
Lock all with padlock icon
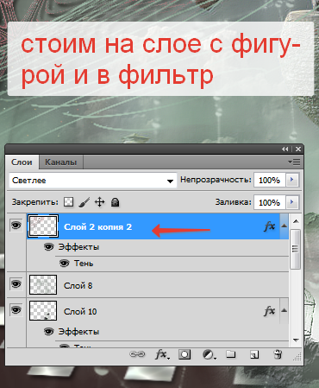pos(115,202)
